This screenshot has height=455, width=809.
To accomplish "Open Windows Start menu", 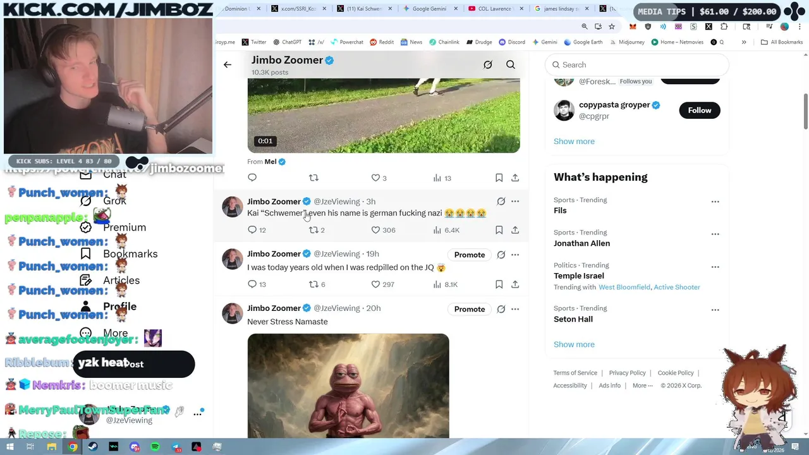I will pos(10,447).
